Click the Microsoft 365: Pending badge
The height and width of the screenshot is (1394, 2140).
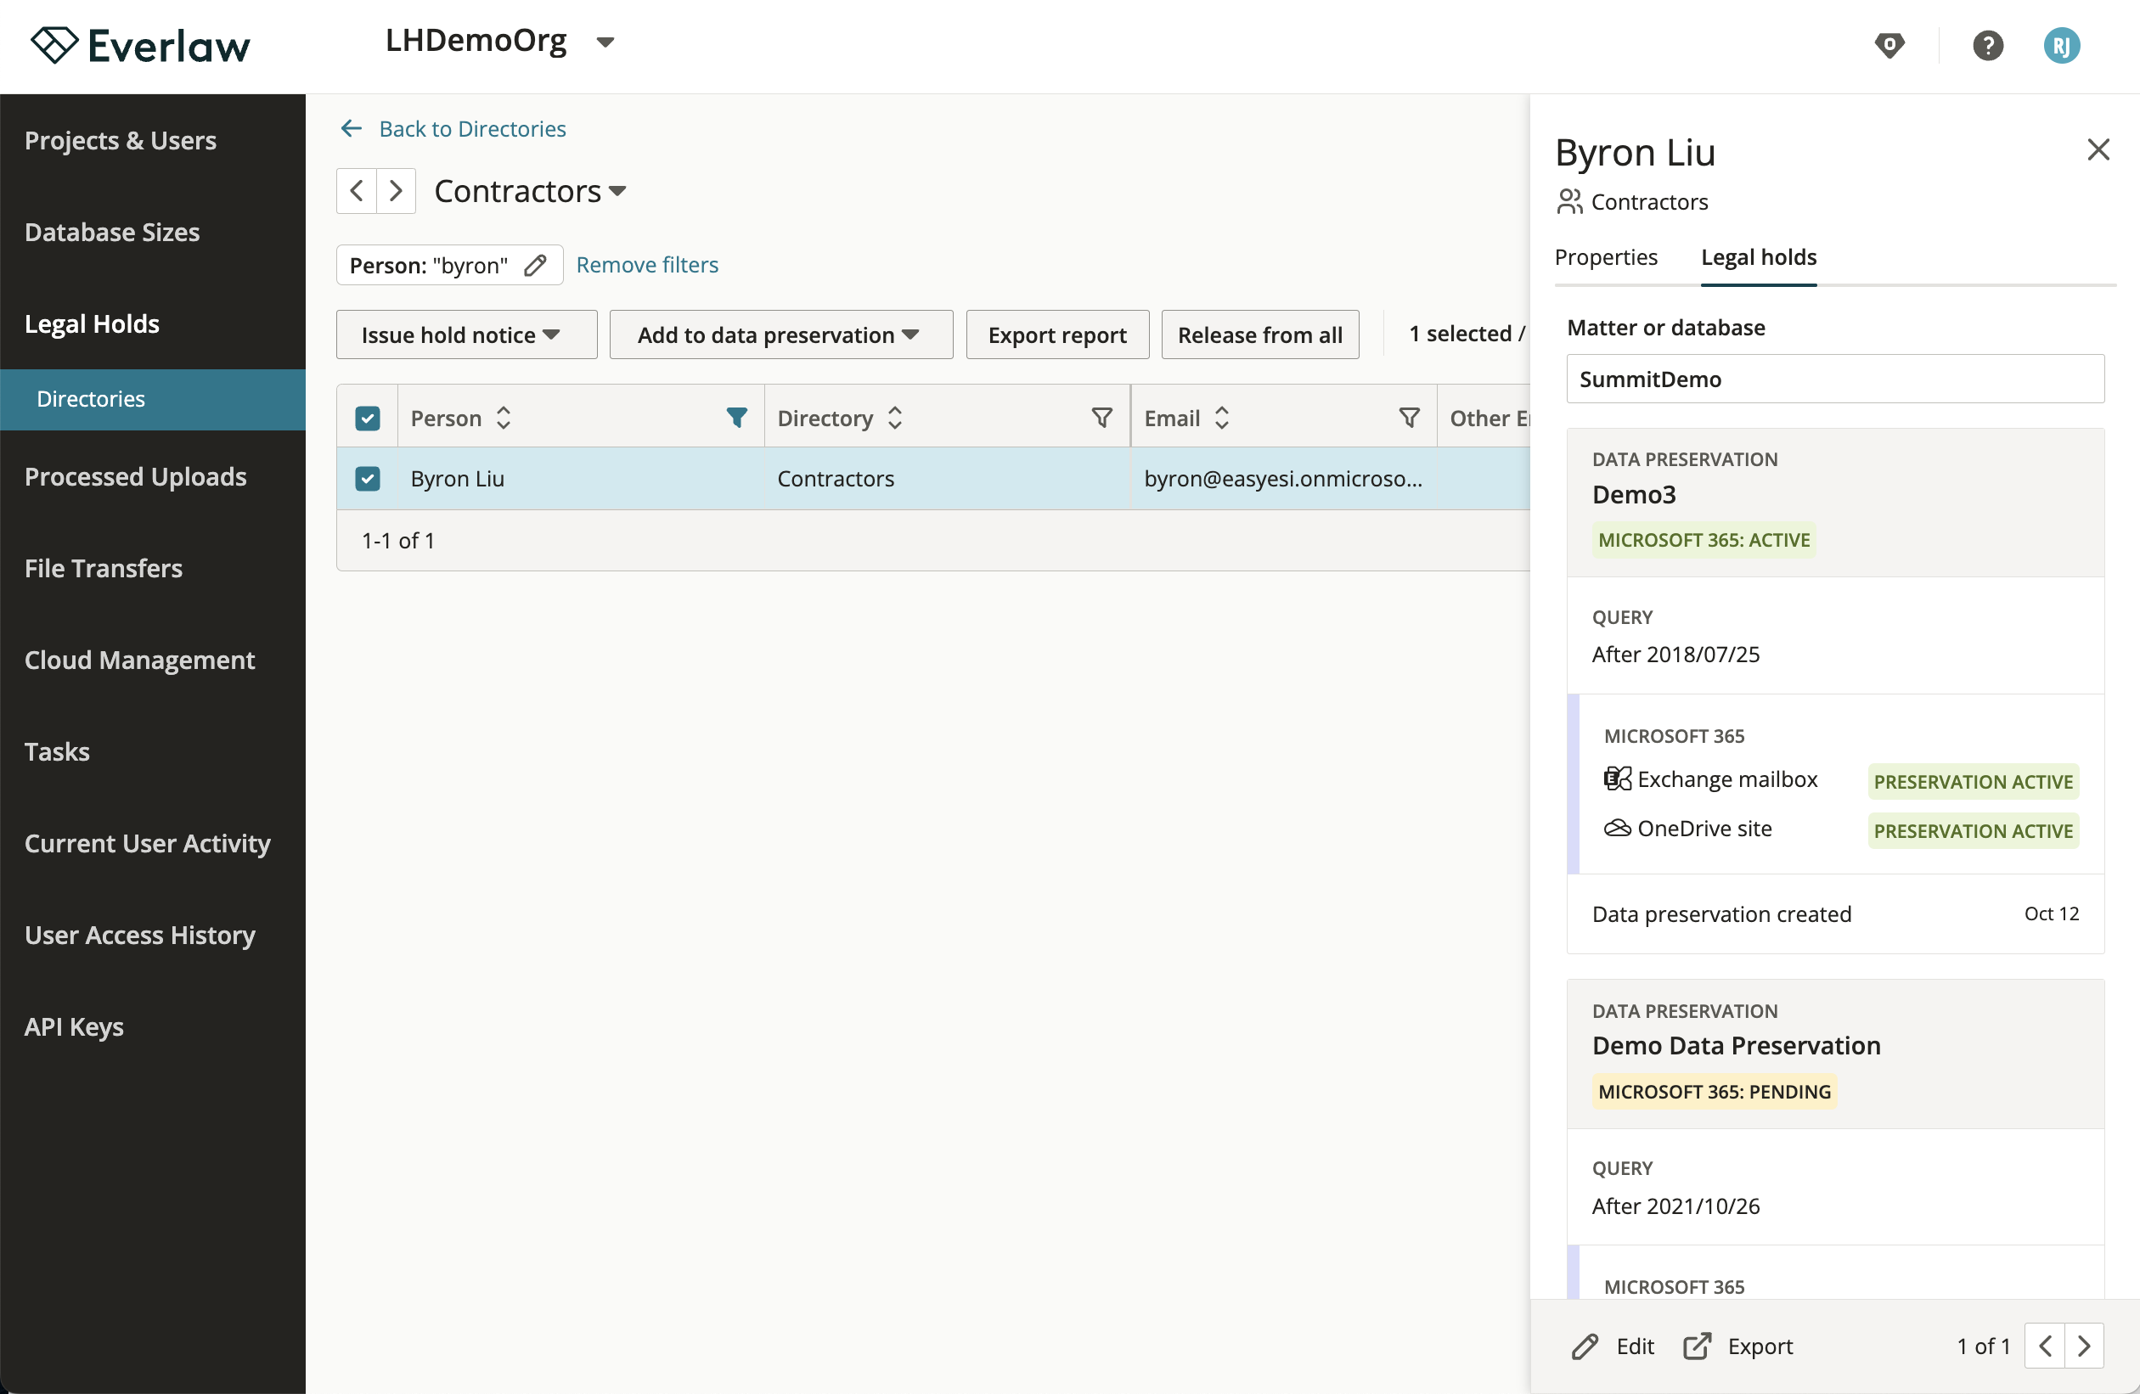(1714, 1091)
